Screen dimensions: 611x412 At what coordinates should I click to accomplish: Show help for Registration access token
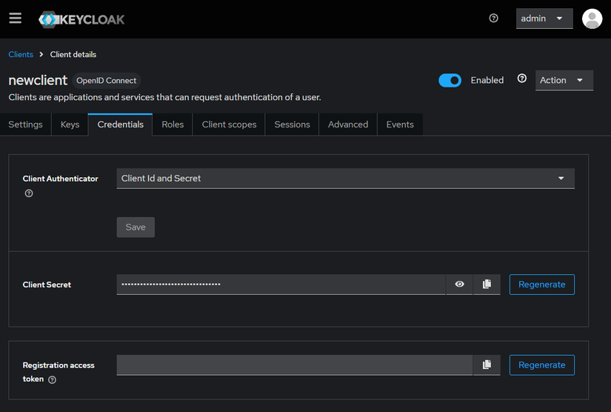click(52, 379)
